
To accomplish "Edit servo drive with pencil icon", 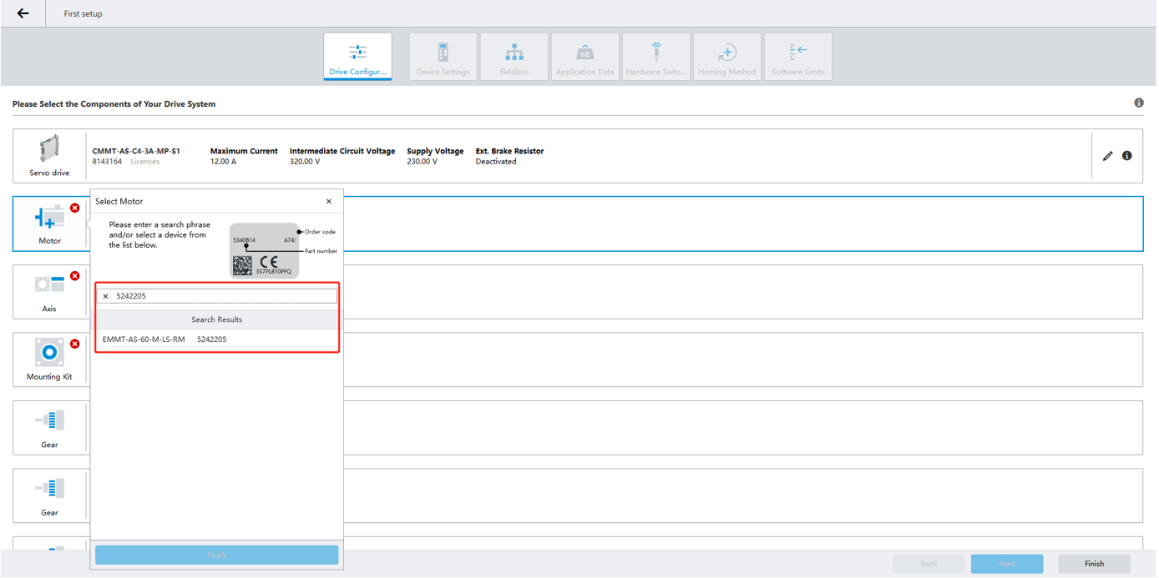I will point(1107,156).
